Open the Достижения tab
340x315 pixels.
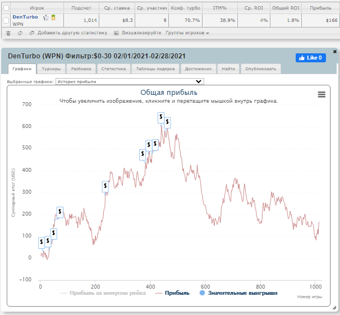point(198,69)
